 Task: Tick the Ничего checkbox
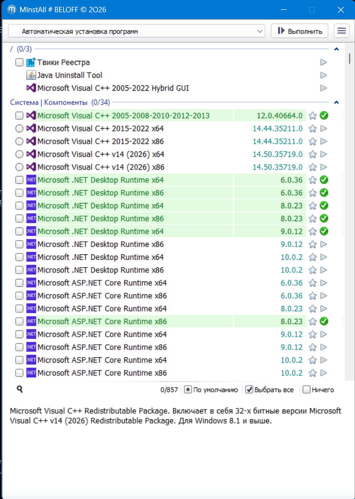point(307,390)
